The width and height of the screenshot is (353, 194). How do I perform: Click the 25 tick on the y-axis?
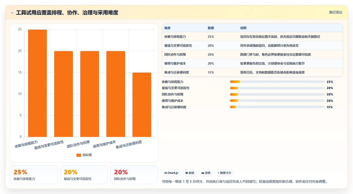(x=20, y=30)
